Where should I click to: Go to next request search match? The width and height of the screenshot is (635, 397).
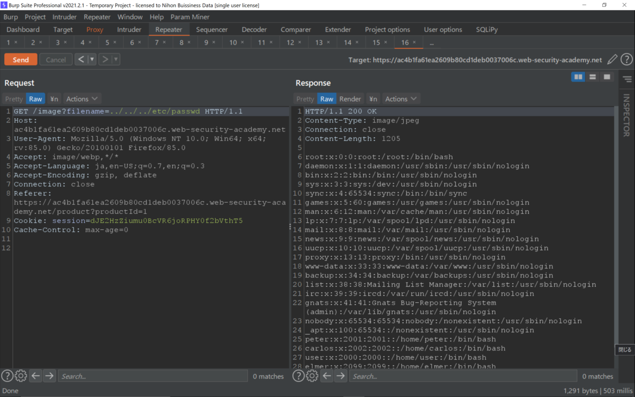pyautogui.click(x=49, y=376)
